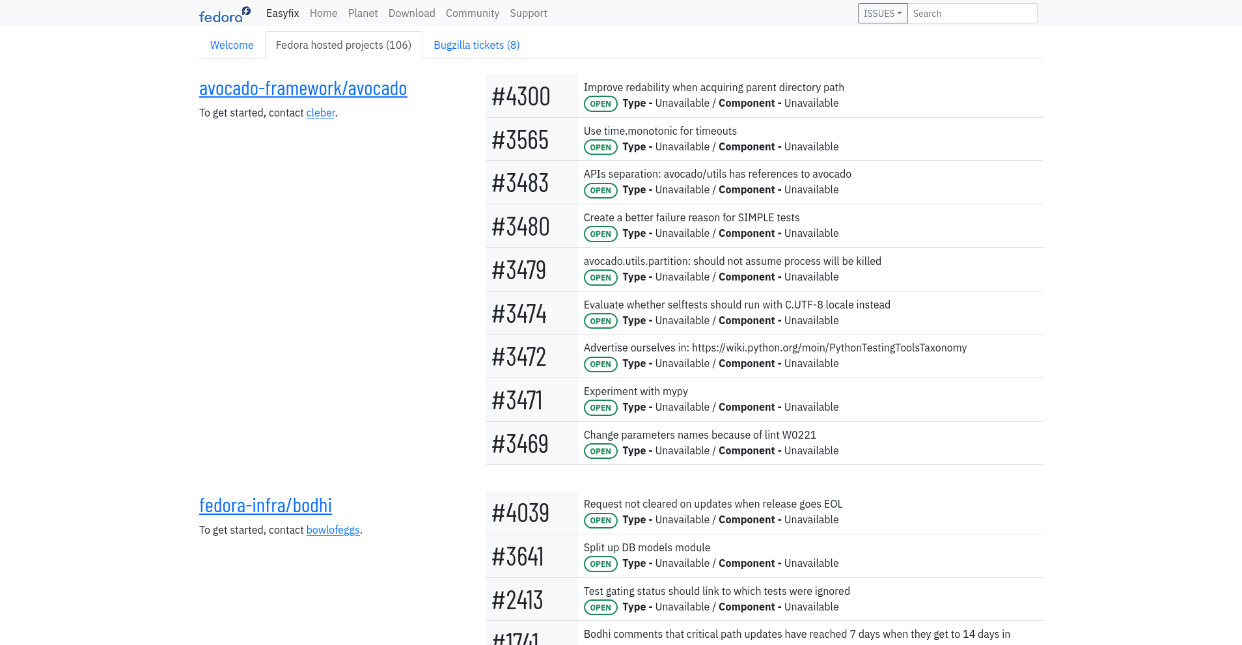Click OPEN badge on issue #3483
1242x645 pixels.
tap(600, 190)
